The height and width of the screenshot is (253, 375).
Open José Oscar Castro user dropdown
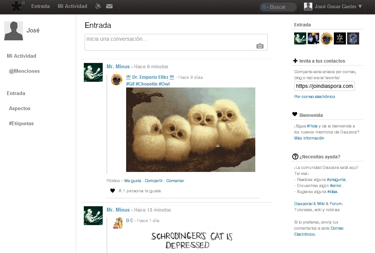click(x=333, y=6)
